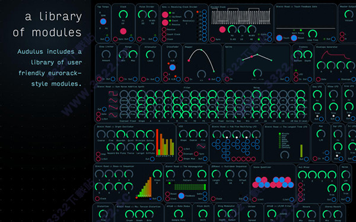Click the Resolve input port of Revolving Clock Divider

(164, 30)
